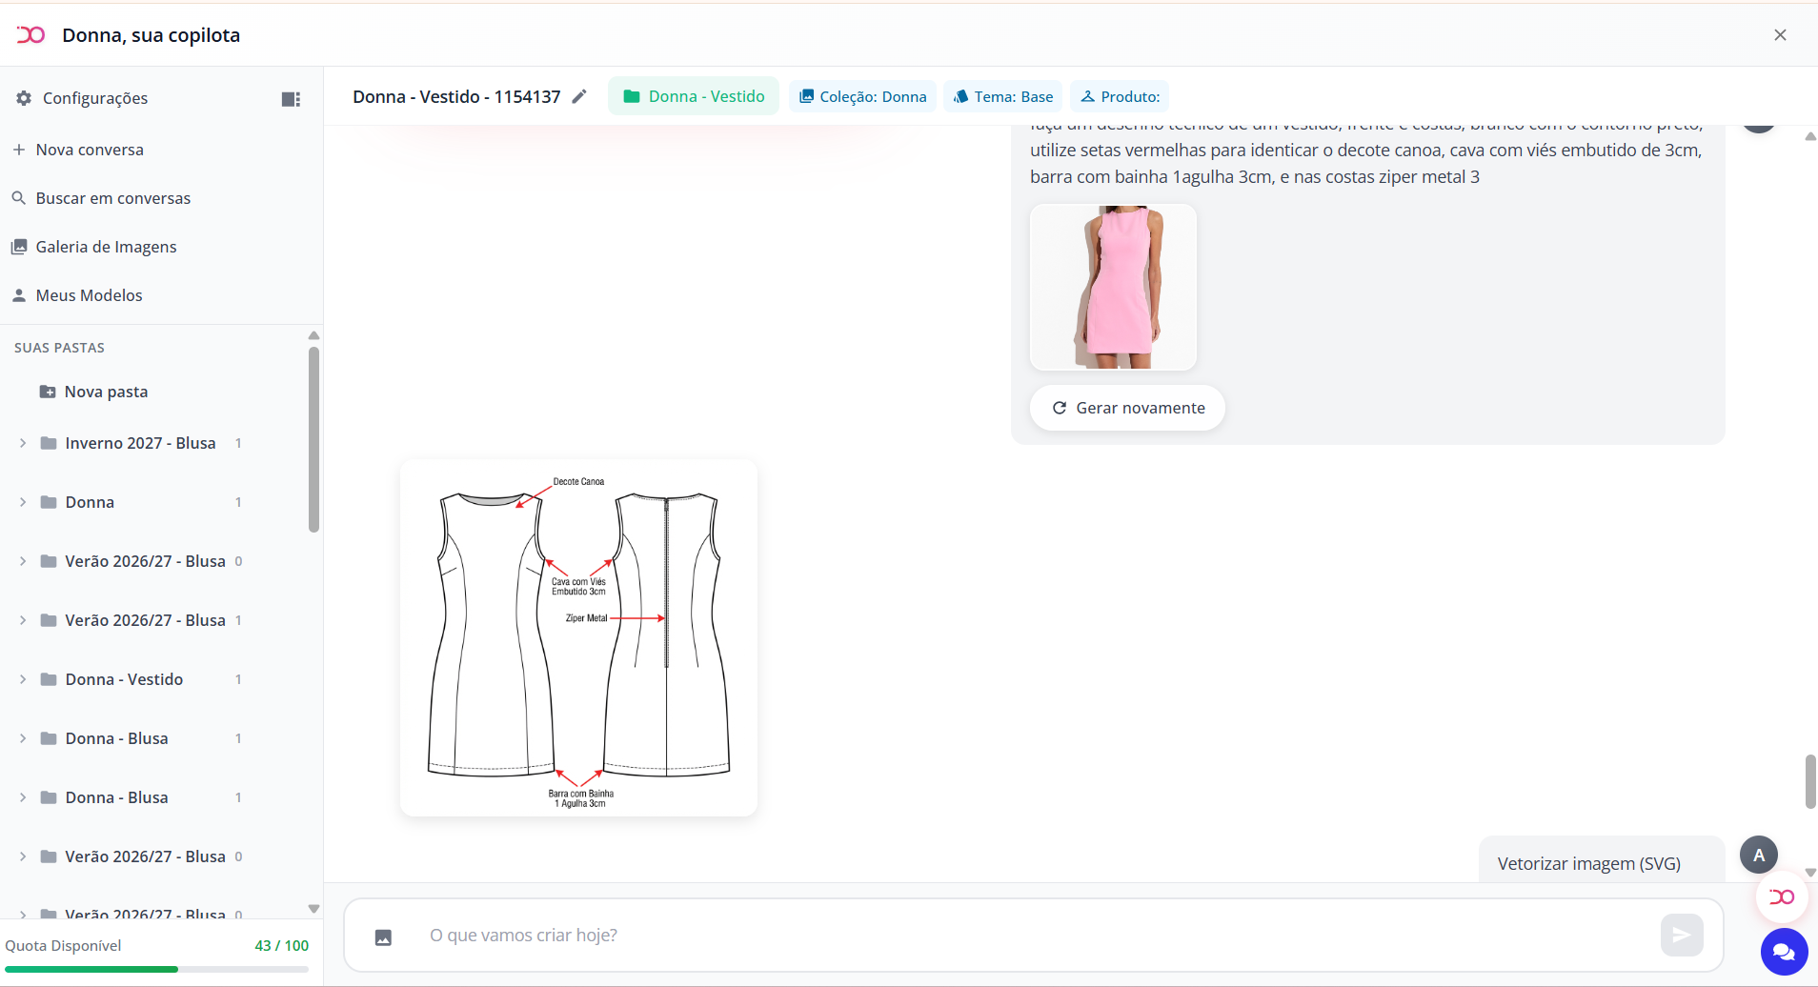Viewport: 1818px width, 987px height.
Task: Click the plus icon for Nova conversa
Action: [x=18, y=150]
